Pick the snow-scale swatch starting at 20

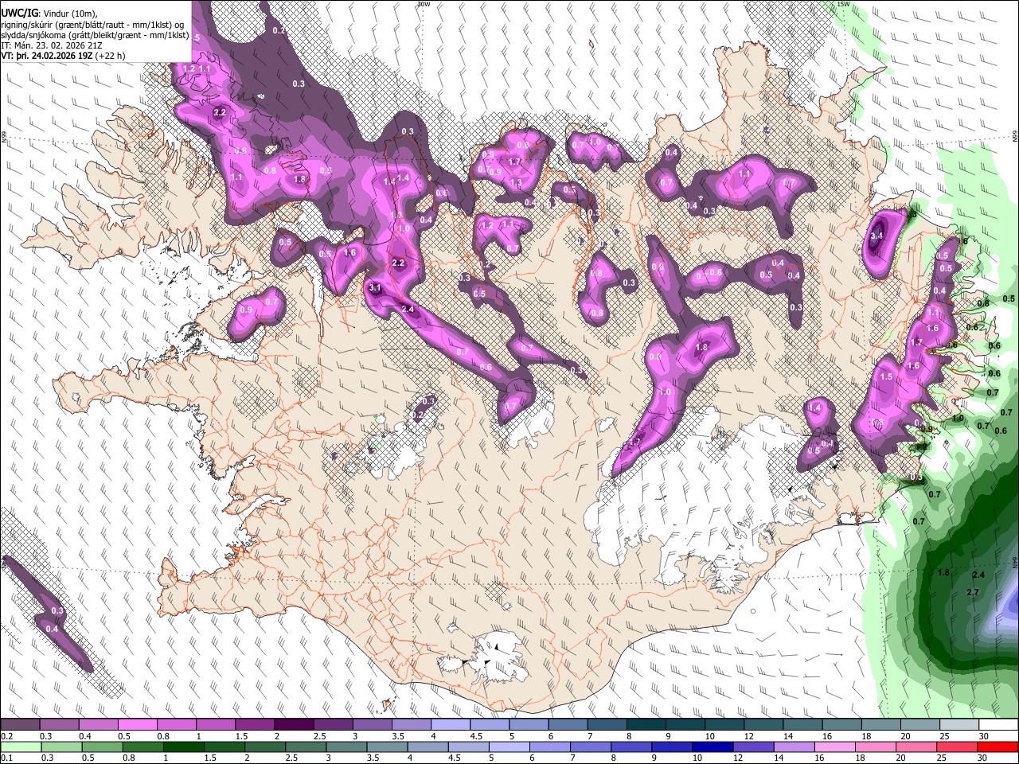click(921, 725)
